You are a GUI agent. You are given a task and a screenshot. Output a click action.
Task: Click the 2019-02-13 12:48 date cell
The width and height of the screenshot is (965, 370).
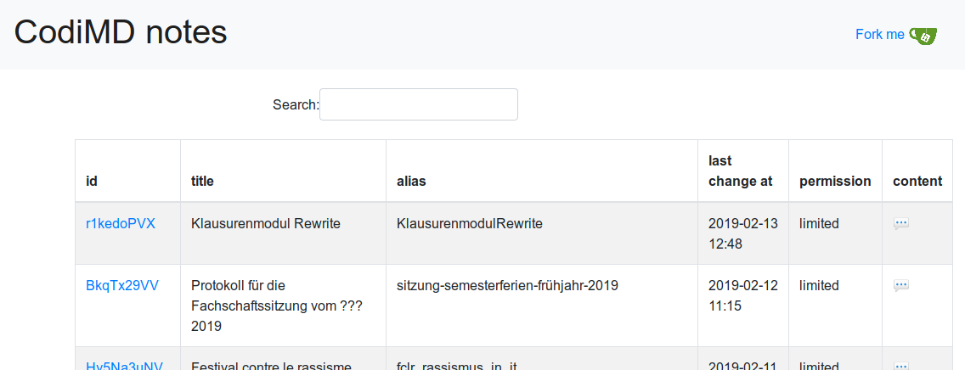(742, 233)
